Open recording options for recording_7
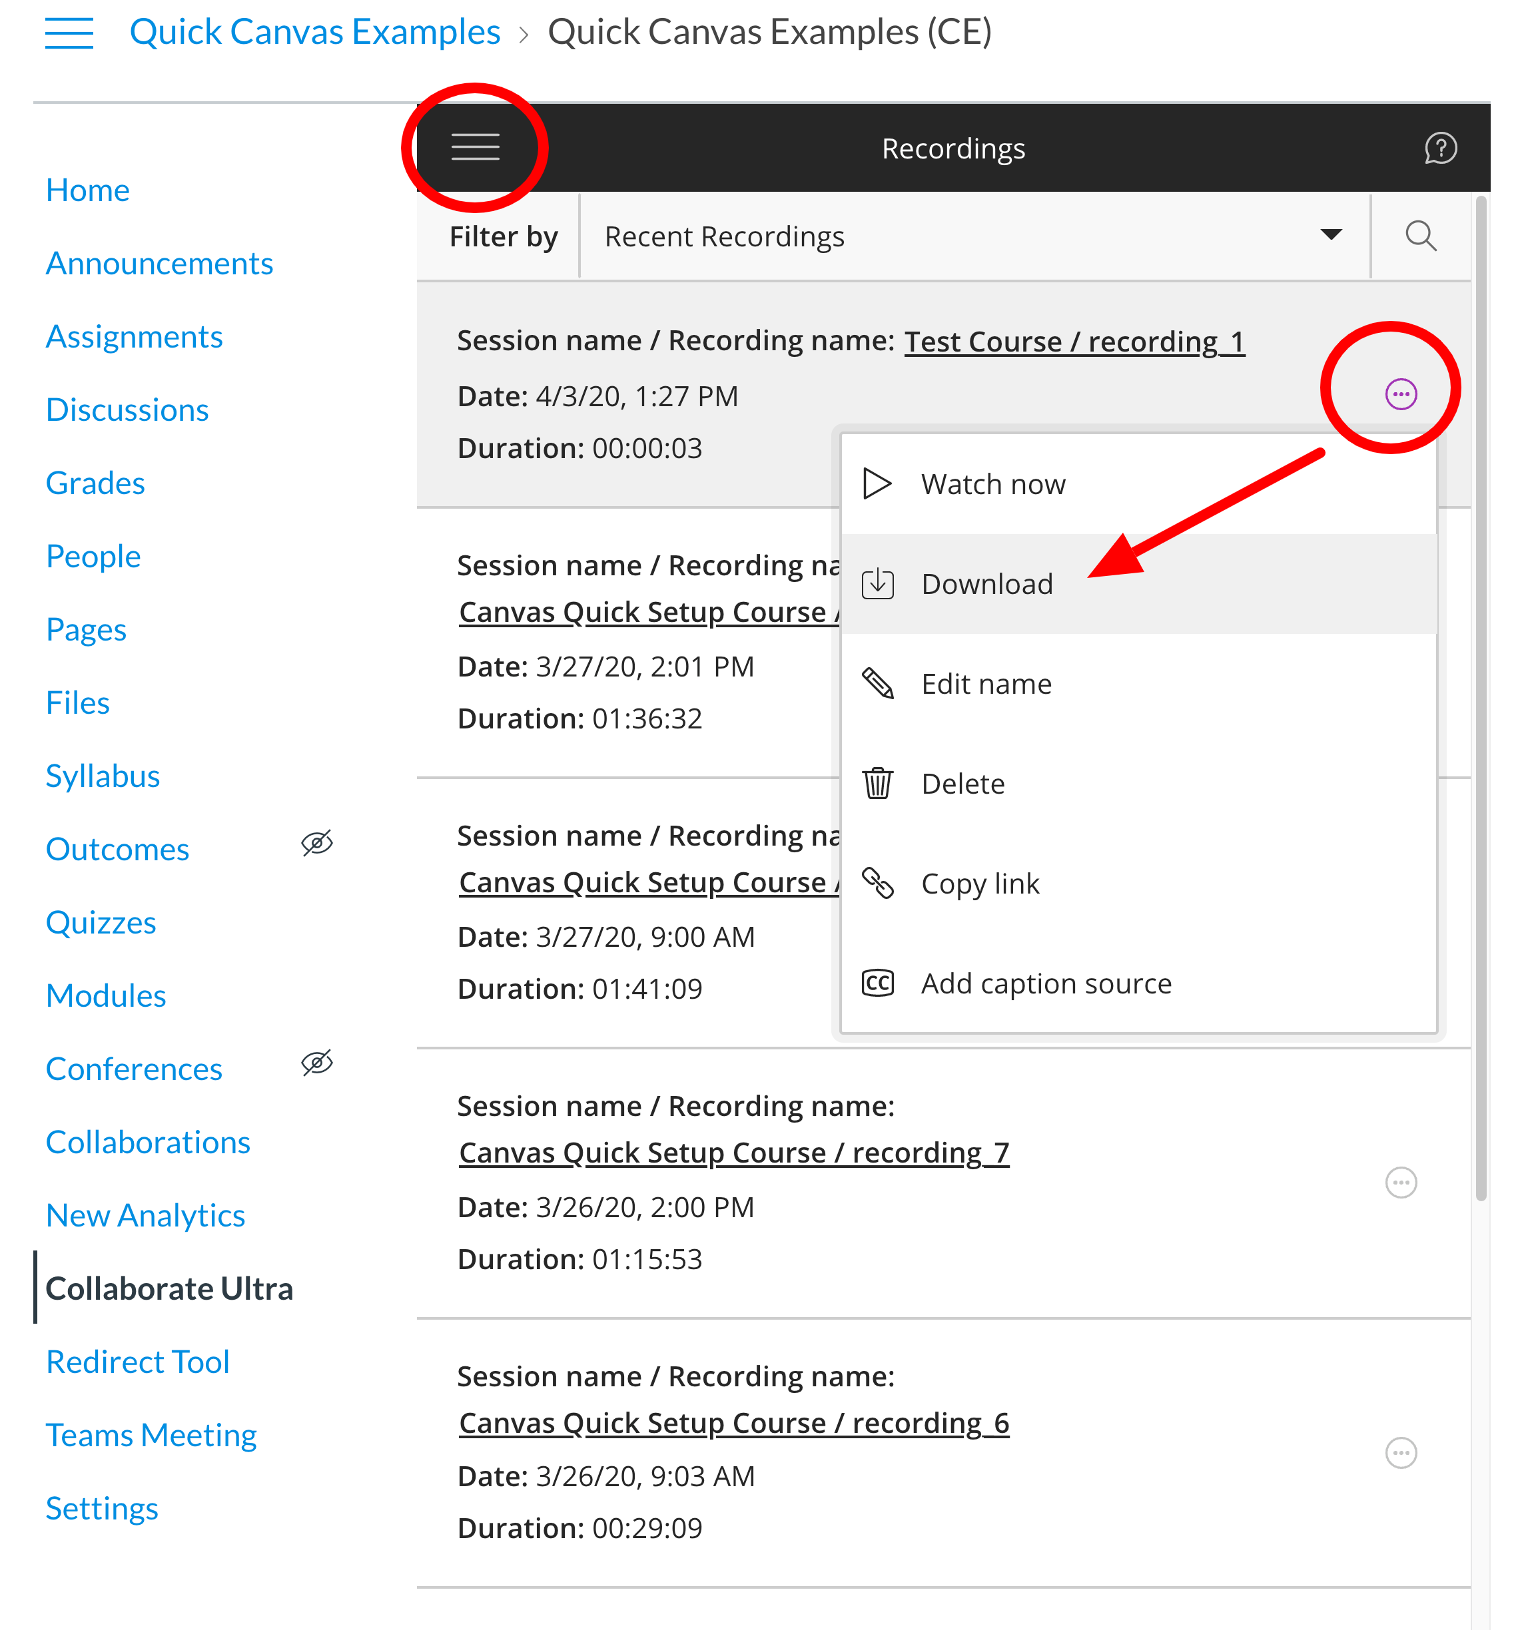The width and height of the screenshot is (1516, 1630). [1401, 1183]
